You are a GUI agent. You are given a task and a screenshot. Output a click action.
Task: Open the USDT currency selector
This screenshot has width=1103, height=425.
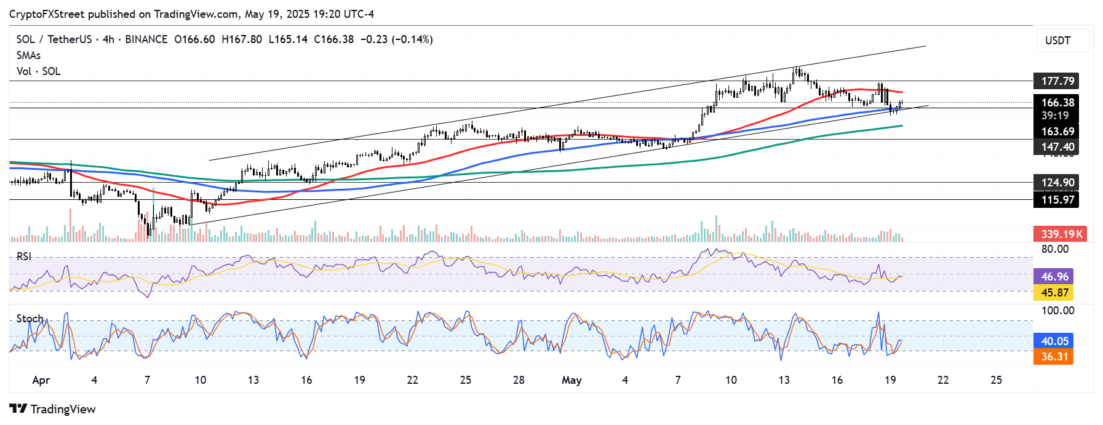1062,41
